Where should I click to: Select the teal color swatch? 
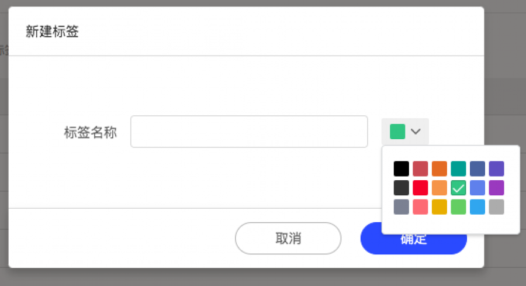pyautogui.click(x=458, y=169)
